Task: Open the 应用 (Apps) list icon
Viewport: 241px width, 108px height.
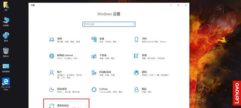Action: (x=136, y=56)
